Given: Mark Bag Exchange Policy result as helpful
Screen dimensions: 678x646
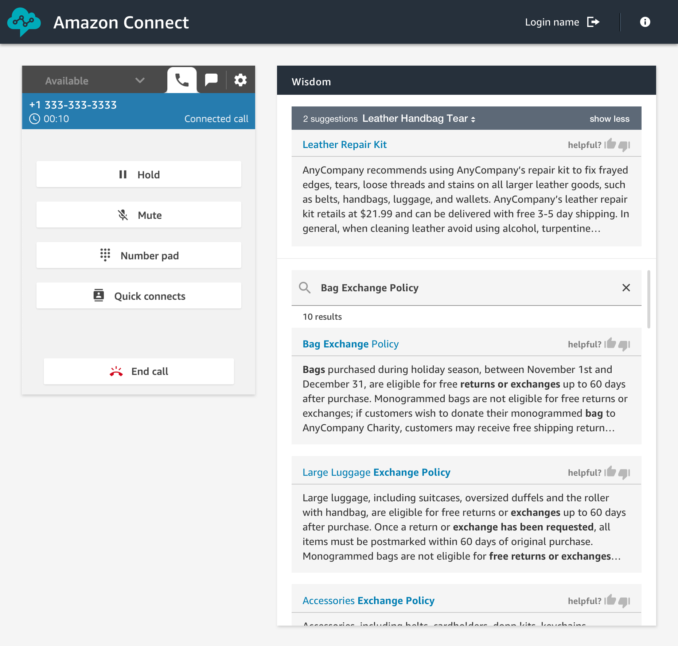Looking at the screenshot, I should 611,344.
